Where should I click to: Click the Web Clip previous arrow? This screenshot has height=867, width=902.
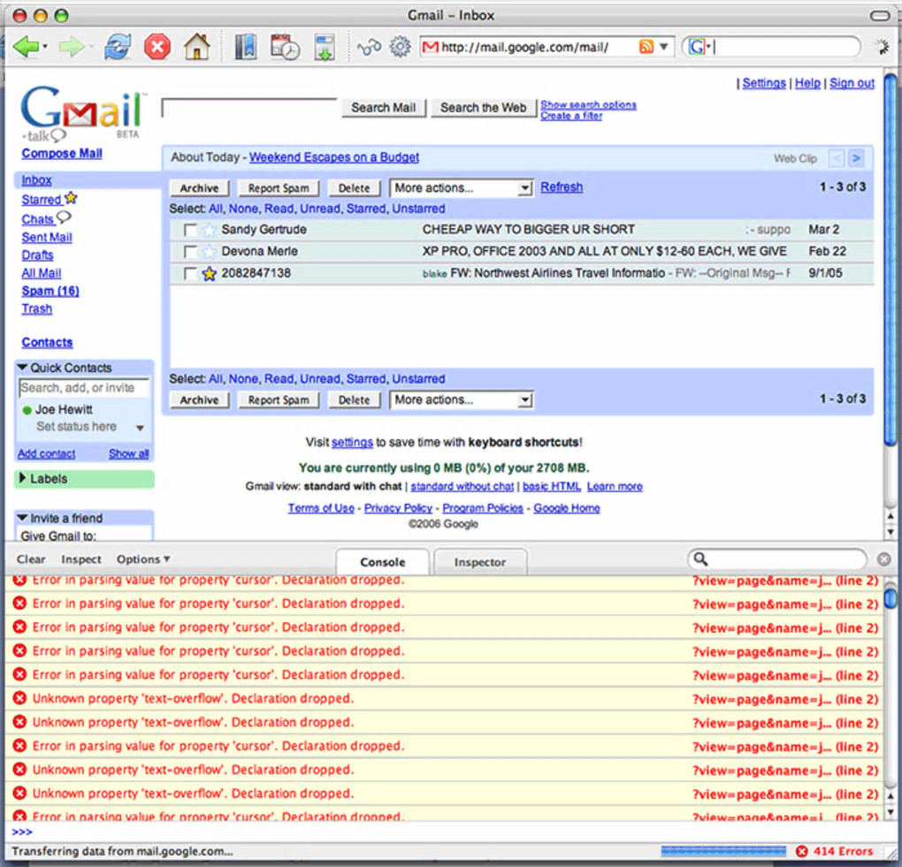[x=837, y=157]
